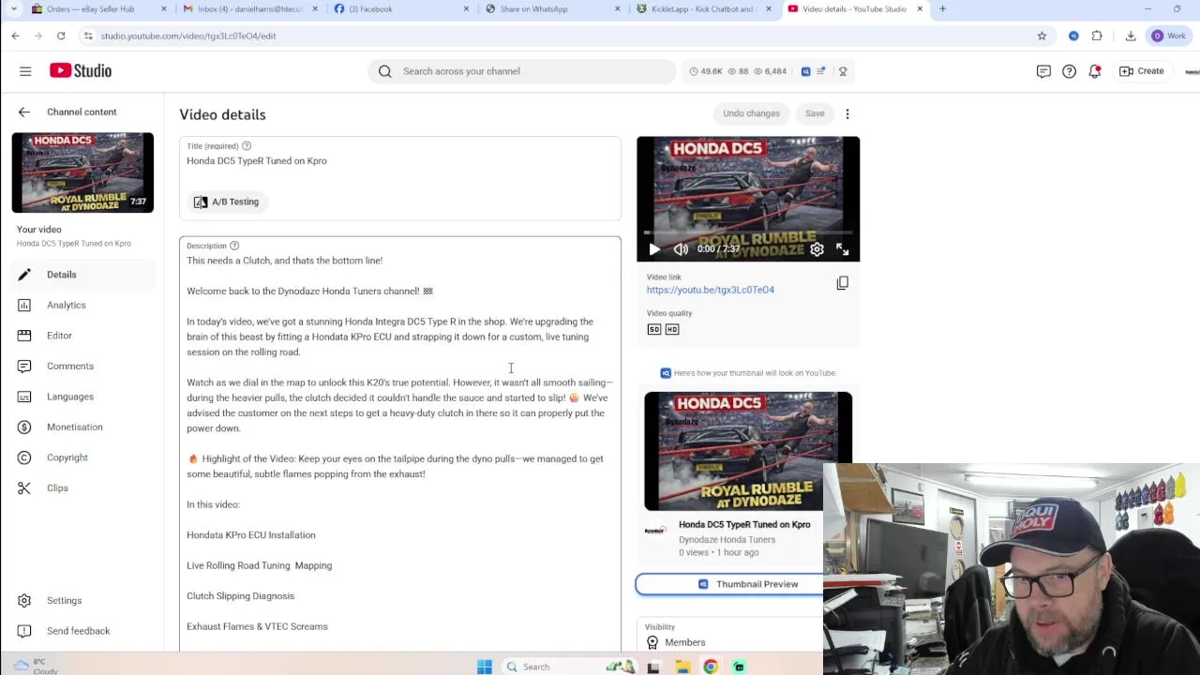The height and width of the screenshot is (675, 1200).
Task: Click the address bar URL
Action: tap(188, 36)
